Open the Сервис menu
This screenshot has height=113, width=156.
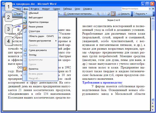(x=57, y=9)
